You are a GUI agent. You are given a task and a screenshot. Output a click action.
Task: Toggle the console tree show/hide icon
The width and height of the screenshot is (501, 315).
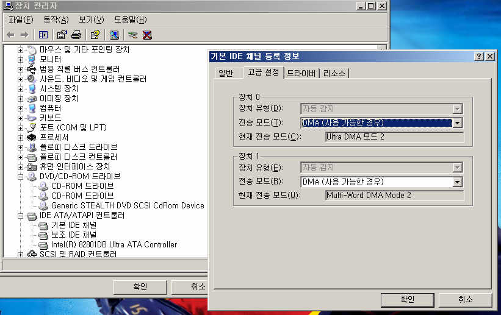[43, 35]
